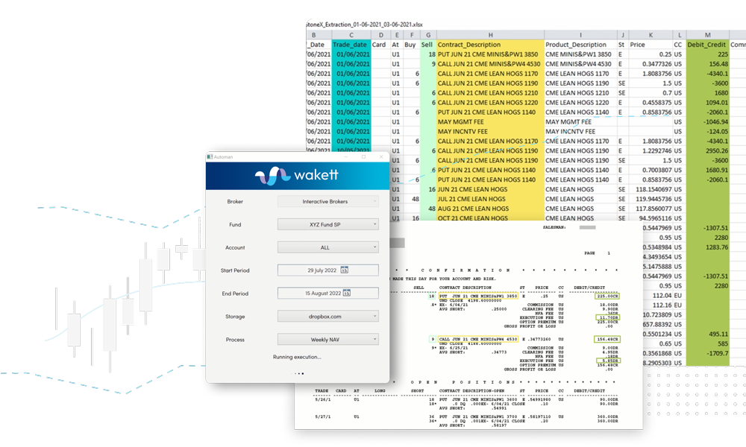Click the Debit_Credit cell -1046.94

(x=707, y=121)
